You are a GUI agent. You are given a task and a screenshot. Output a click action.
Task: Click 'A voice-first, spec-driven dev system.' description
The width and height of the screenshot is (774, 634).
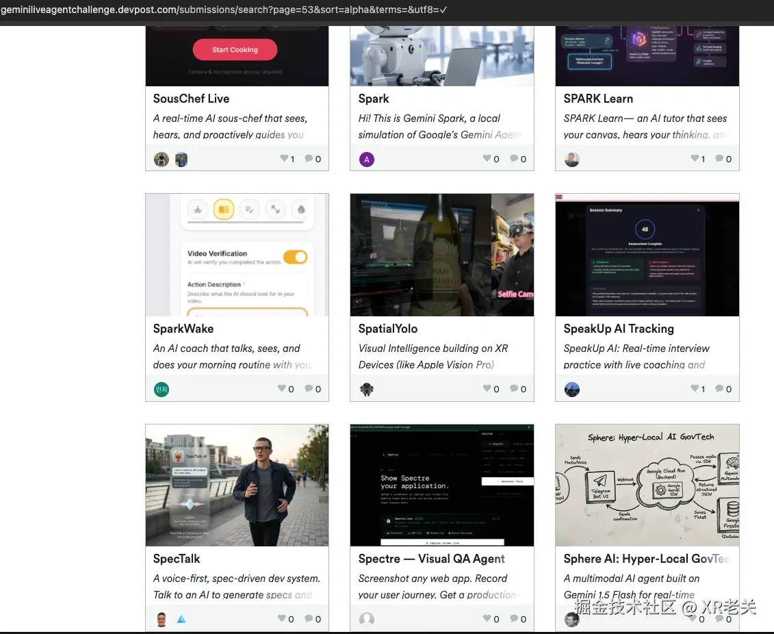237,579
